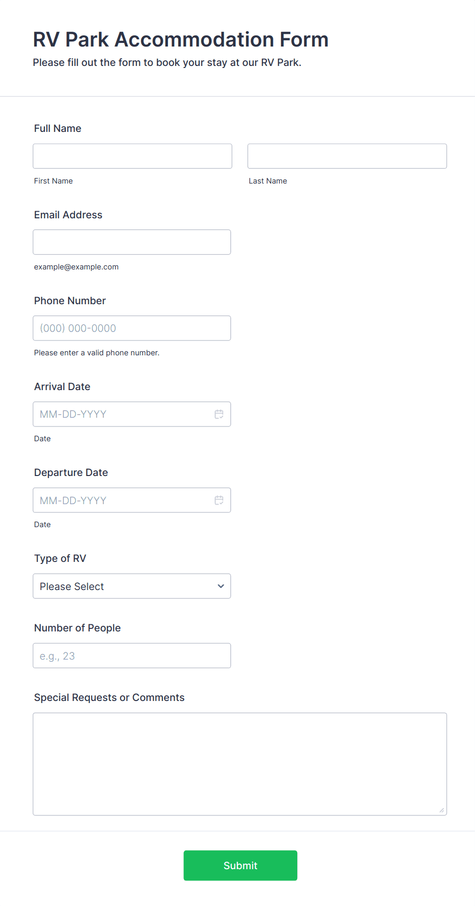Click the Email Address label

pos(68,215)
